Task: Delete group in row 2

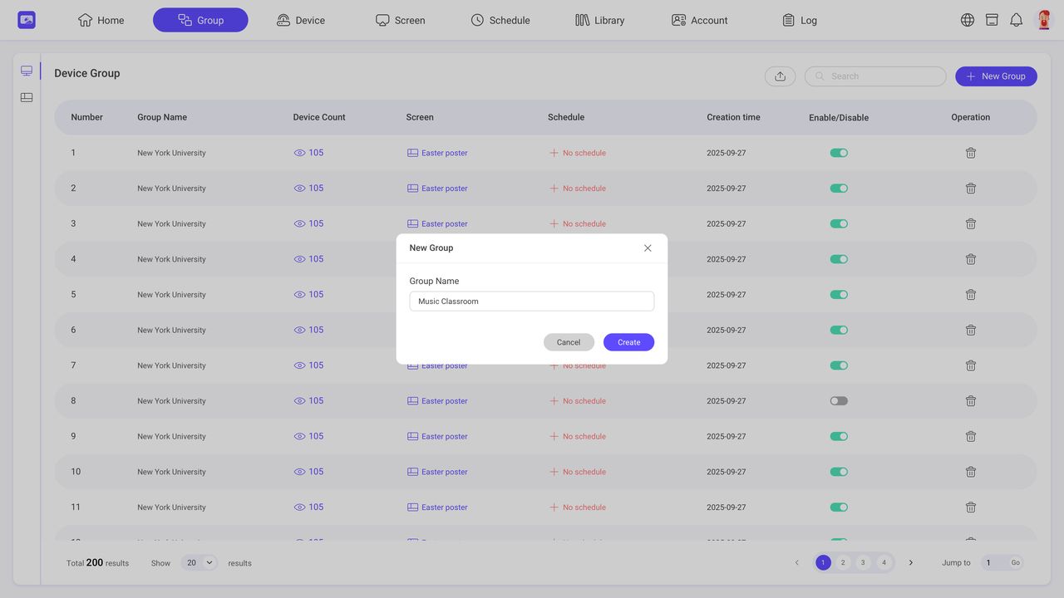Action: 970,189
